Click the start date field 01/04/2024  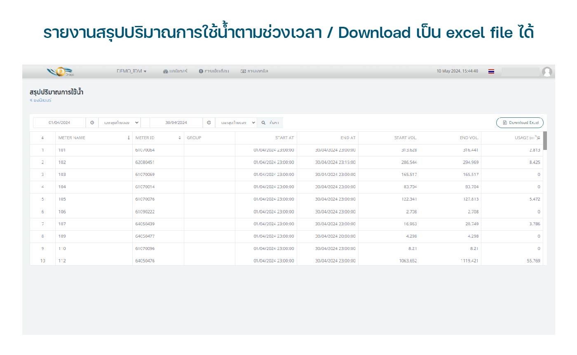(59, 123)
